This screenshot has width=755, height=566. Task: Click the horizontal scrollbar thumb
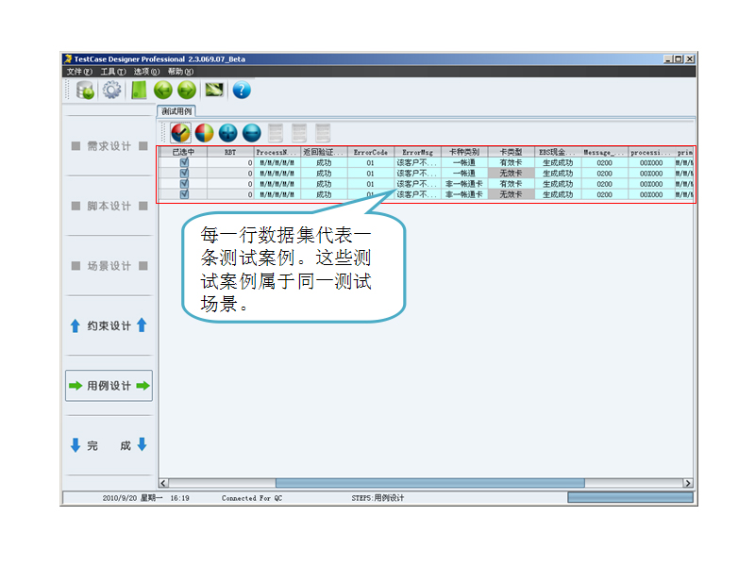(x=430, y=483)
